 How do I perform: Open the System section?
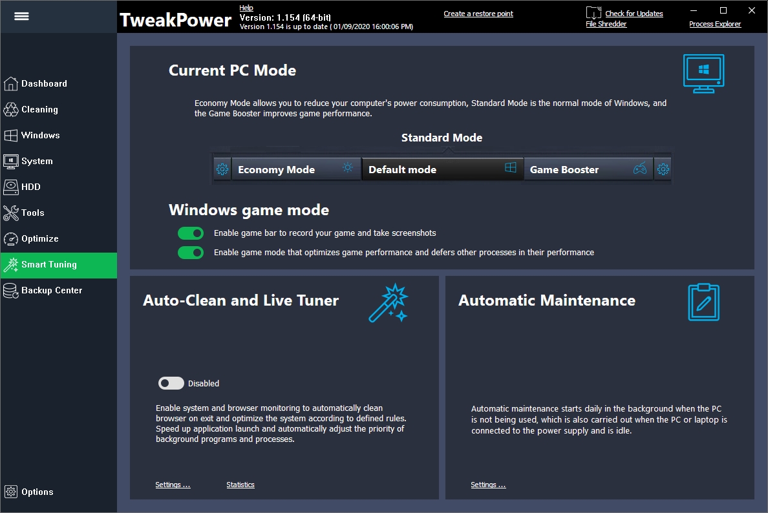pyautogui.click(x=58, y=161)
